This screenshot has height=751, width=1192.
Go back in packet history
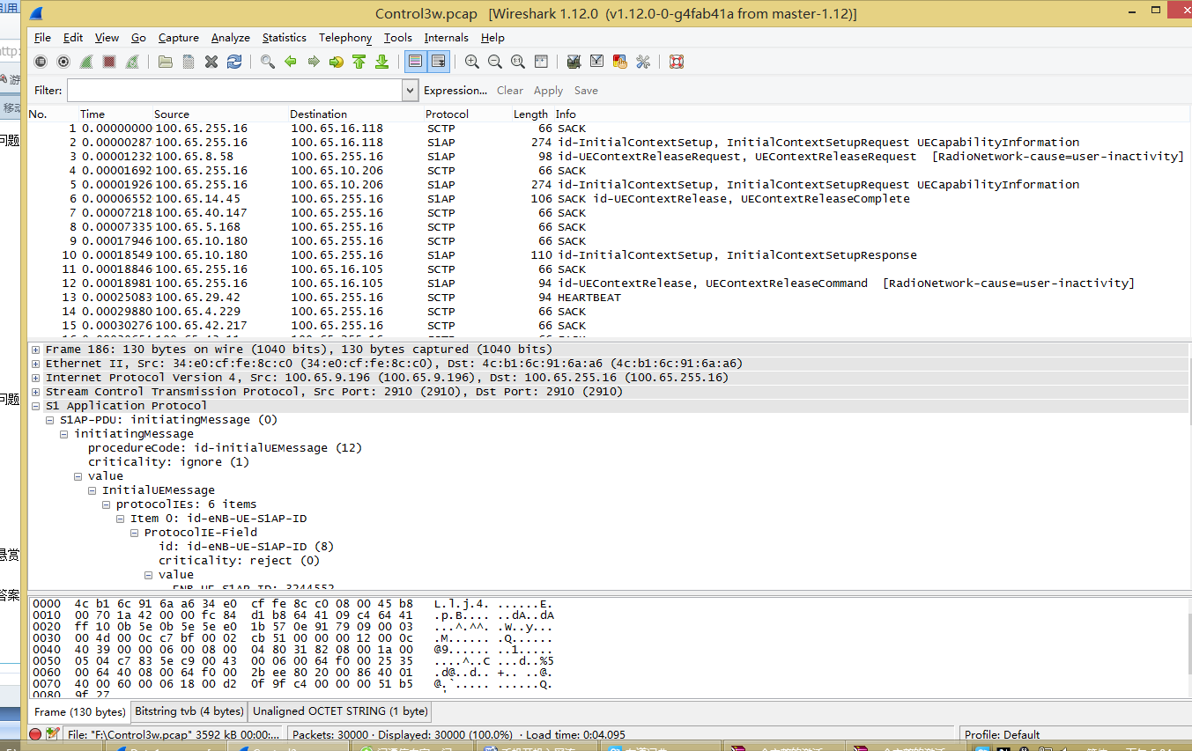tap(291, 62)
